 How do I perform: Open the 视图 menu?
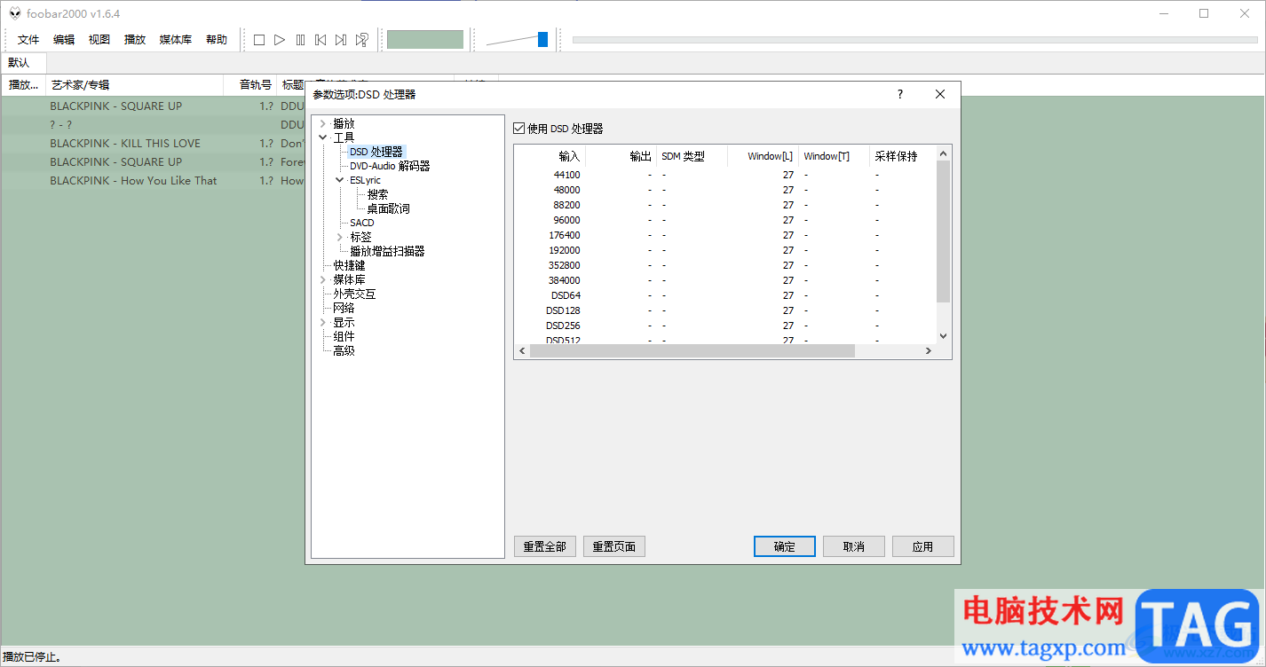point(99,40)
